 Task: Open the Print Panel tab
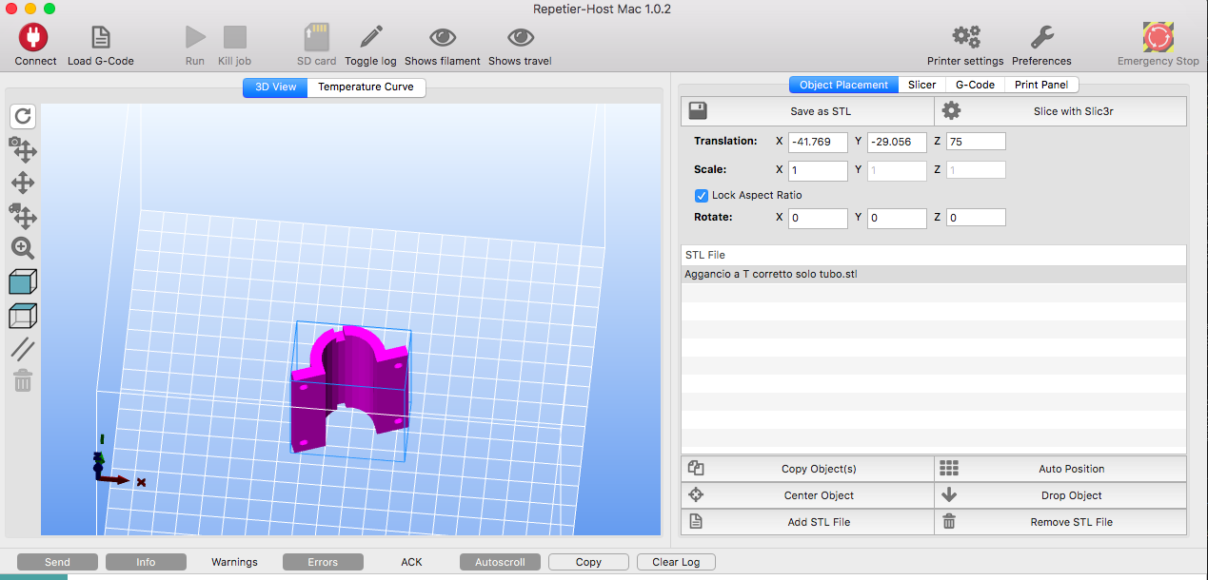point(1041,85)
